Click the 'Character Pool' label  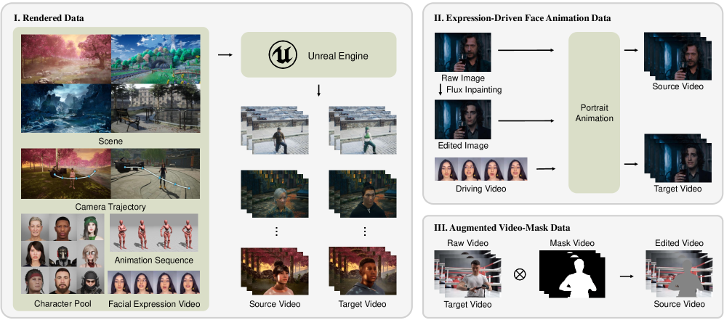(63, 304)
